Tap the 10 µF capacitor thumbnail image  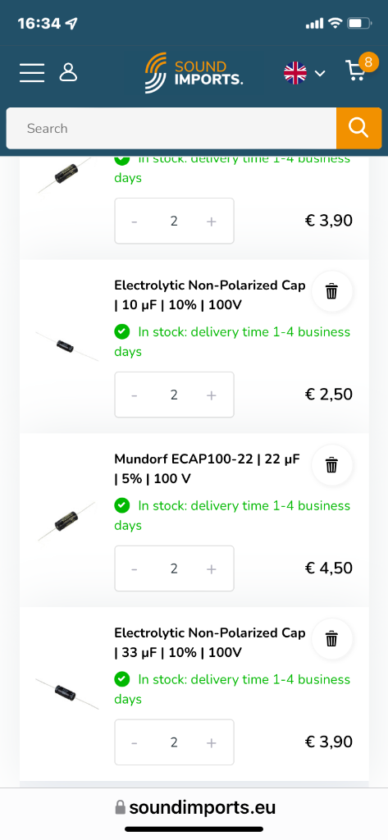(66, 346)
